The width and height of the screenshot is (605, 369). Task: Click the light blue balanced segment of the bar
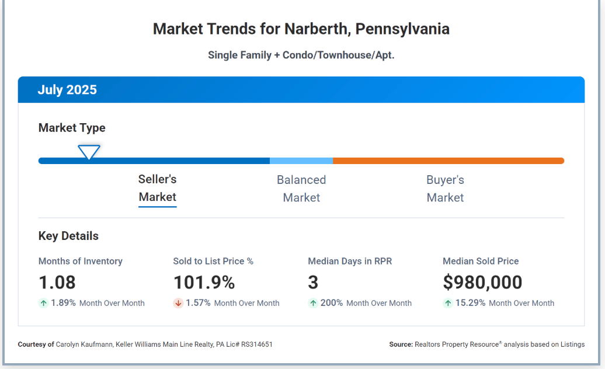[301, 161]
